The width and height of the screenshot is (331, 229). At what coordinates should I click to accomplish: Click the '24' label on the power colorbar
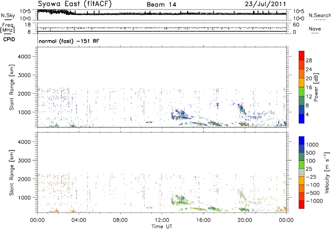click(309, 69)
